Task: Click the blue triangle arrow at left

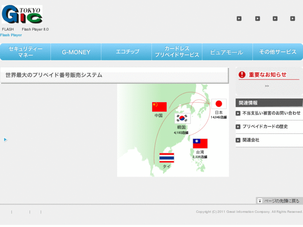Action: [5, 140]
